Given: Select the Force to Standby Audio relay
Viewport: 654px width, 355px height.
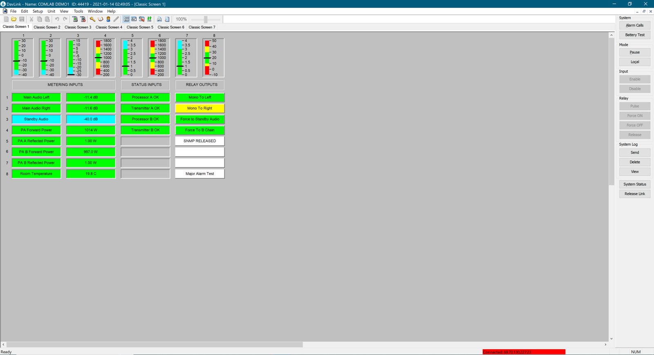Looking at the screenshot, I should click(200, 119).
